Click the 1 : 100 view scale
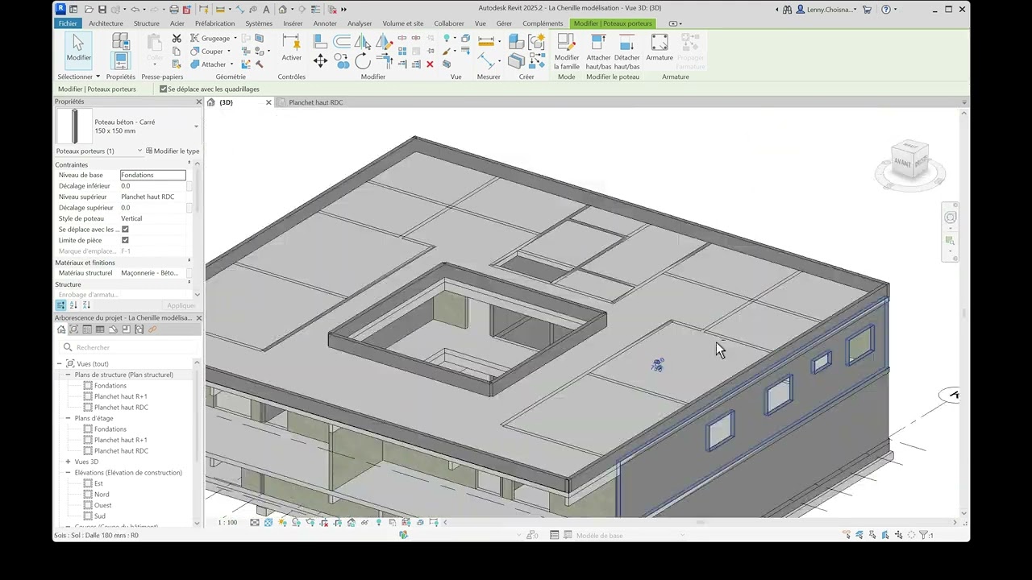This screenshot has height=580, width=1032. [227, 523]
